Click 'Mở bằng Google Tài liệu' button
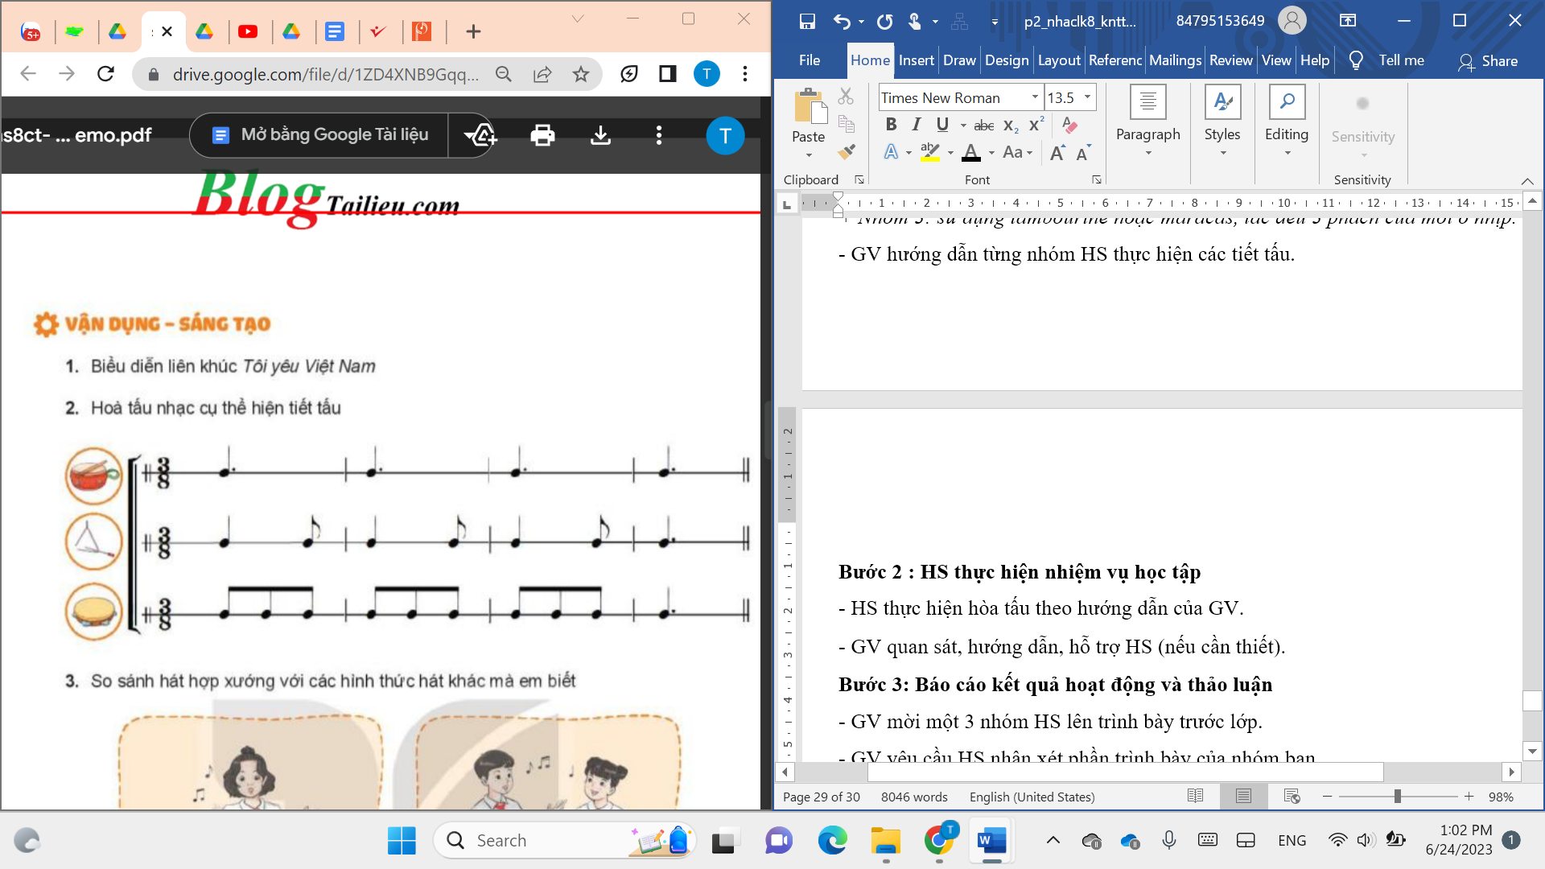The height and width of the screenshot is (869, 1545). click(319, 135)
